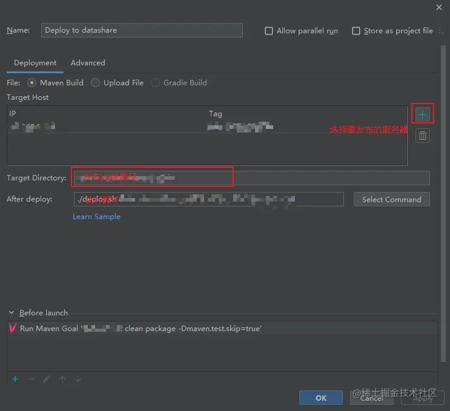450x411 pixels.
Task: Delete the selected host via the trash icon
Action: point(423,136)
